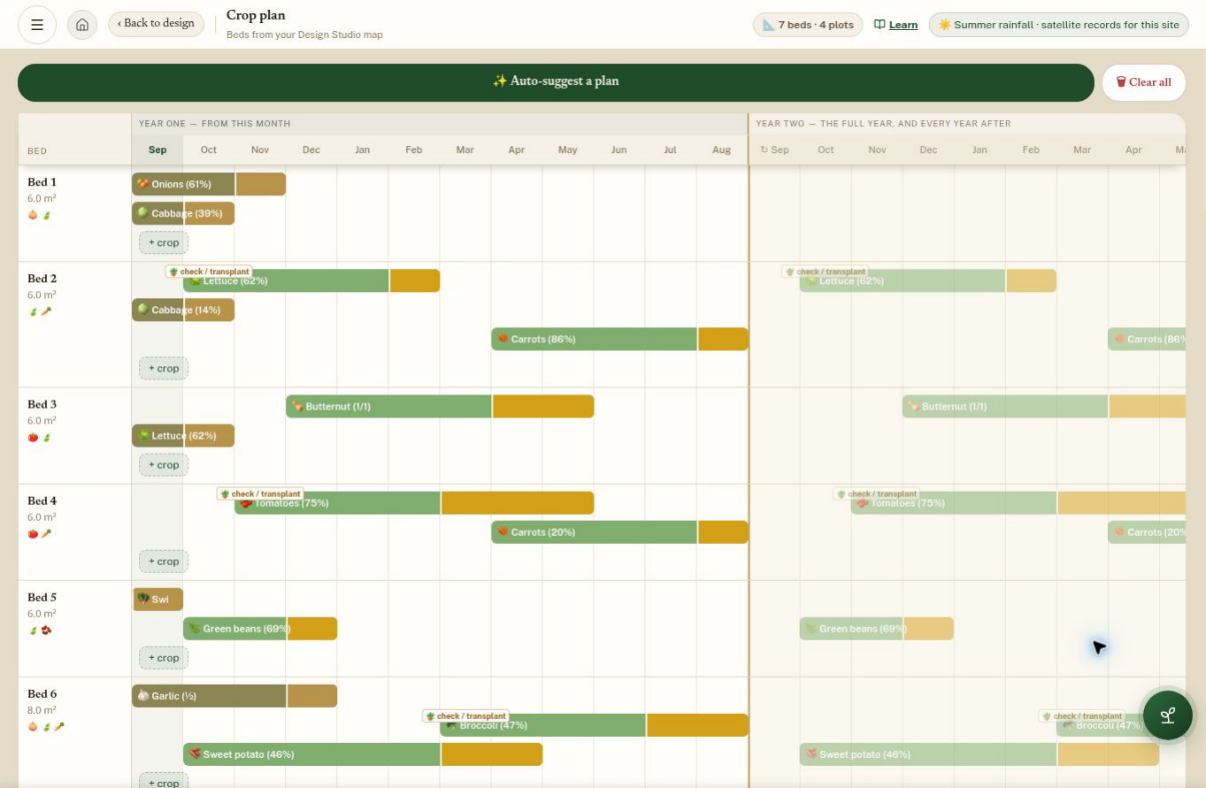The image size is (1206, 788).
Task: Open the floating seedling assistant button
Action: coord(1167,715)
